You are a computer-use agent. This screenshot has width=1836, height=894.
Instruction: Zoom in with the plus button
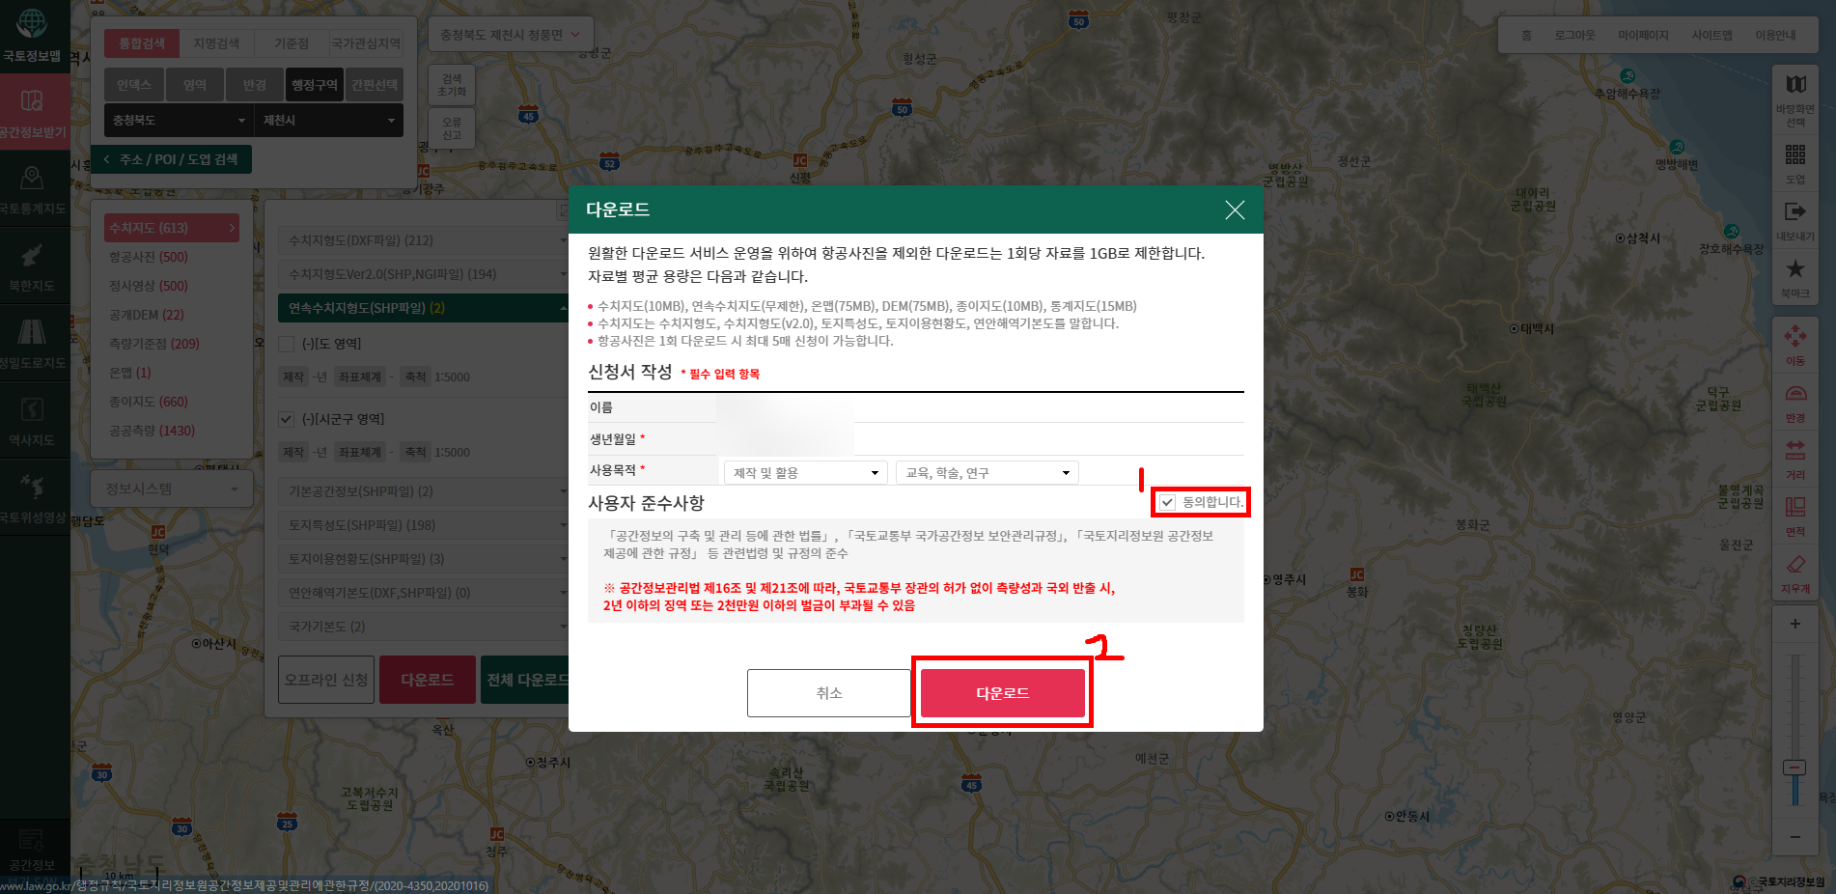pyautogui.click(x=1795, y=624)
